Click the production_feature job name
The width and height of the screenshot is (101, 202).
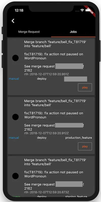79,138
